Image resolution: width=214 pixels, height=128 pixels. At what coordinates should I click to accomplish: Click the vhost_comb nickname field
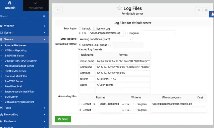click(87, 61)
